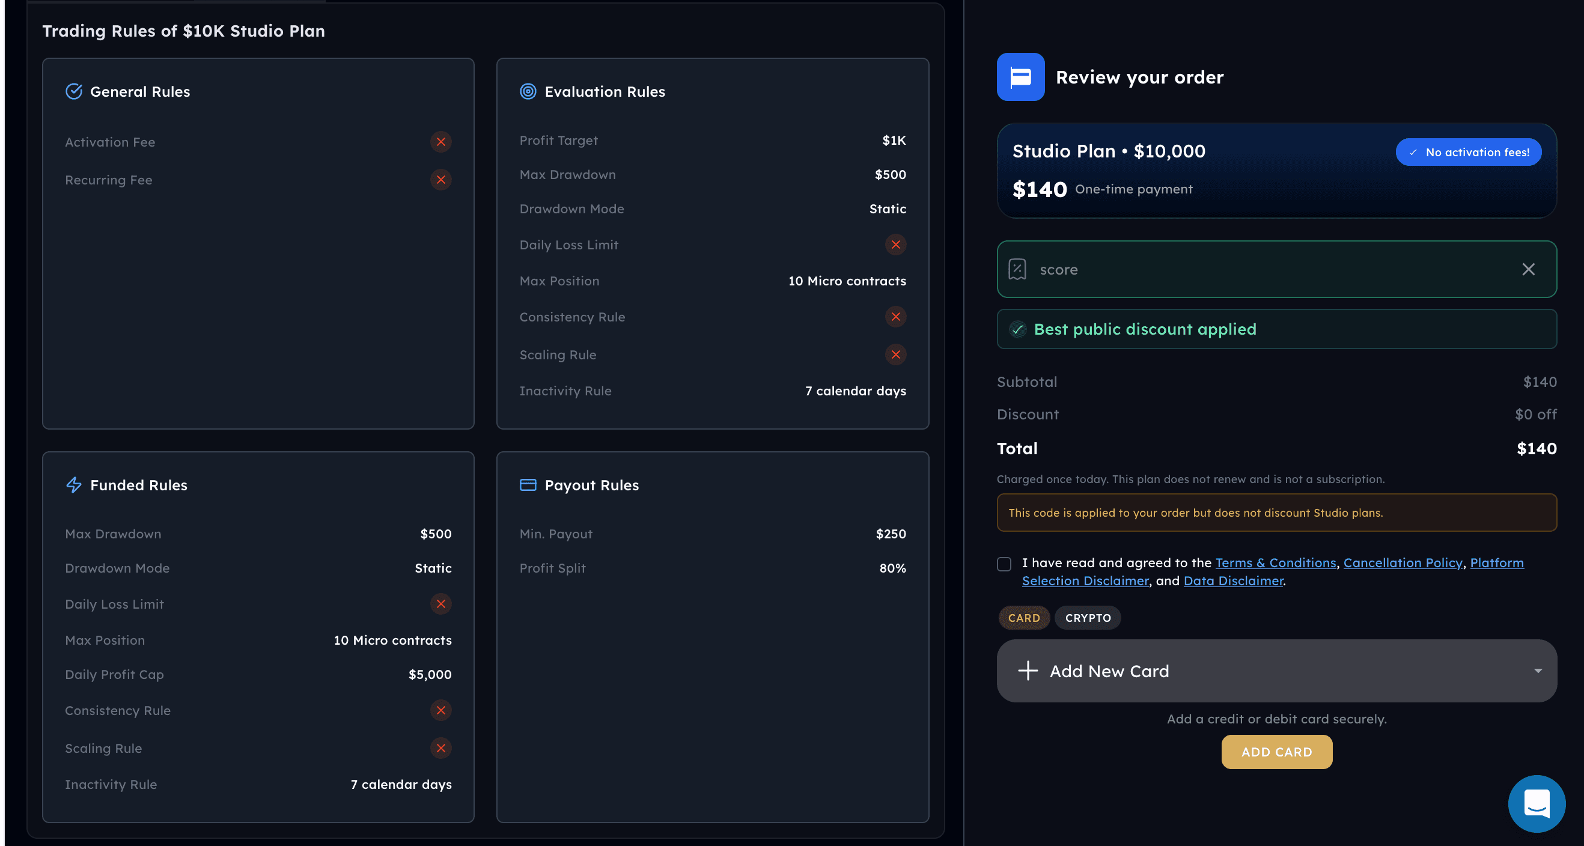
Task: Open the Terms & Conditions link
Action: pyautogui.click(x=1275, y=563)
